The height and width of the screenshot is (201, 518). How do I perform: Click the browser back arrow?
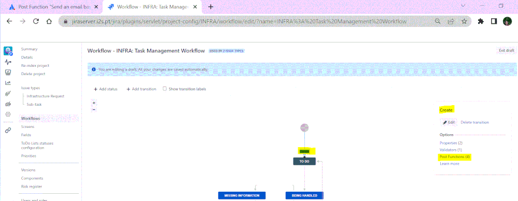point(9,21)
